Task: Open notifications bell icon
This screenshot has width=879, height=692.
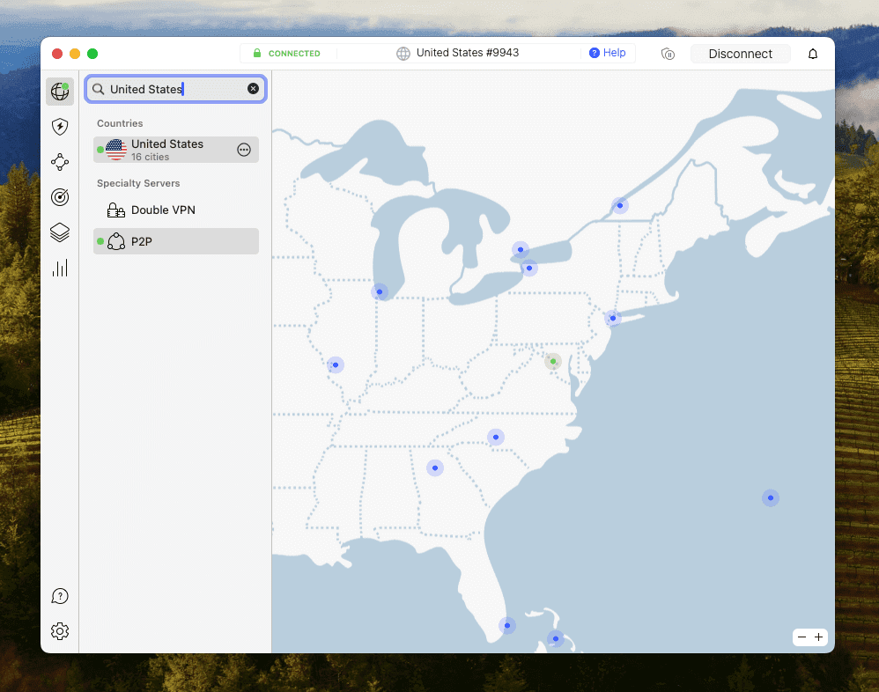Action: point(813,54)
